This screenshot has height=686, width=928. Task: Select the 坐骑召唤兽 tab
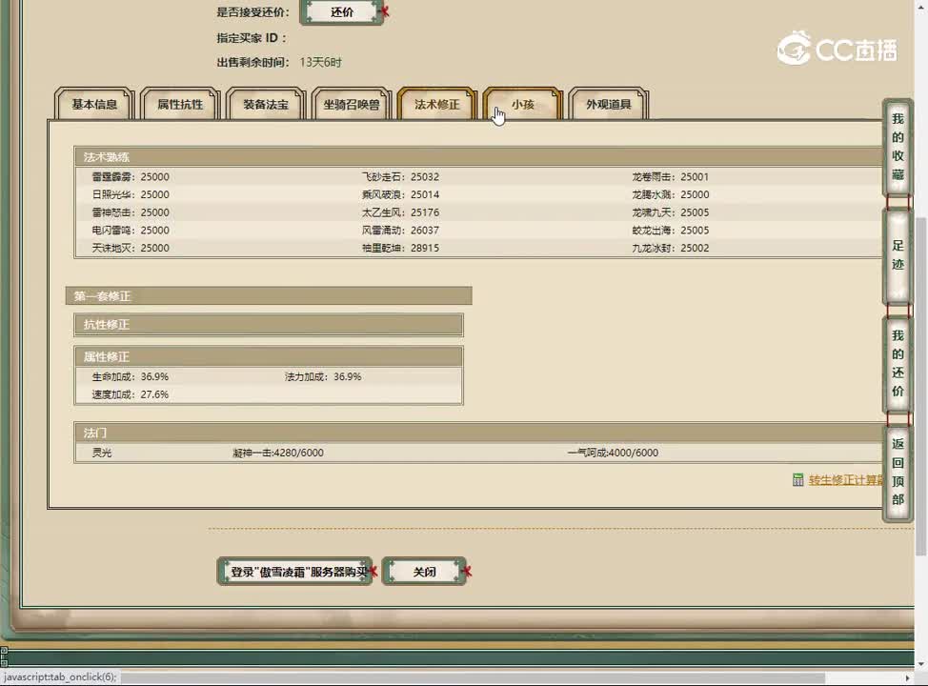351,104
